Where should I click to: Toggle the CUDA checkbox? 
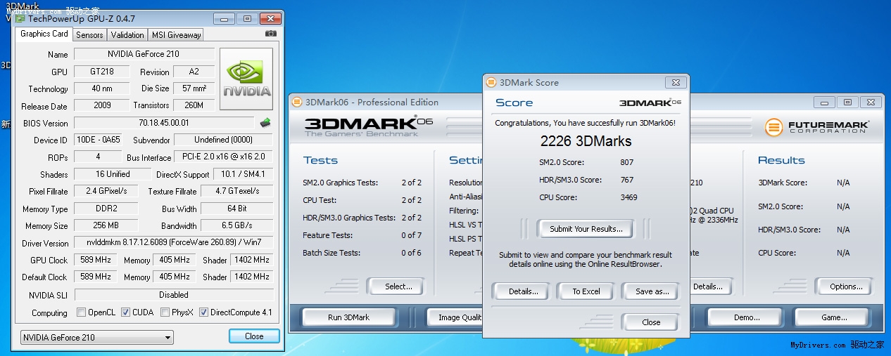125,312
